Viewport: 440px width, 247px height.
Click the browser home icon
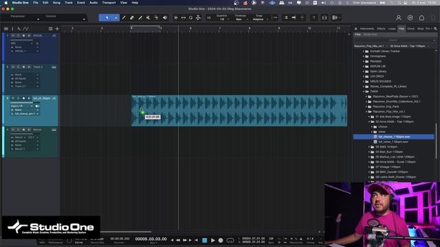356,29
